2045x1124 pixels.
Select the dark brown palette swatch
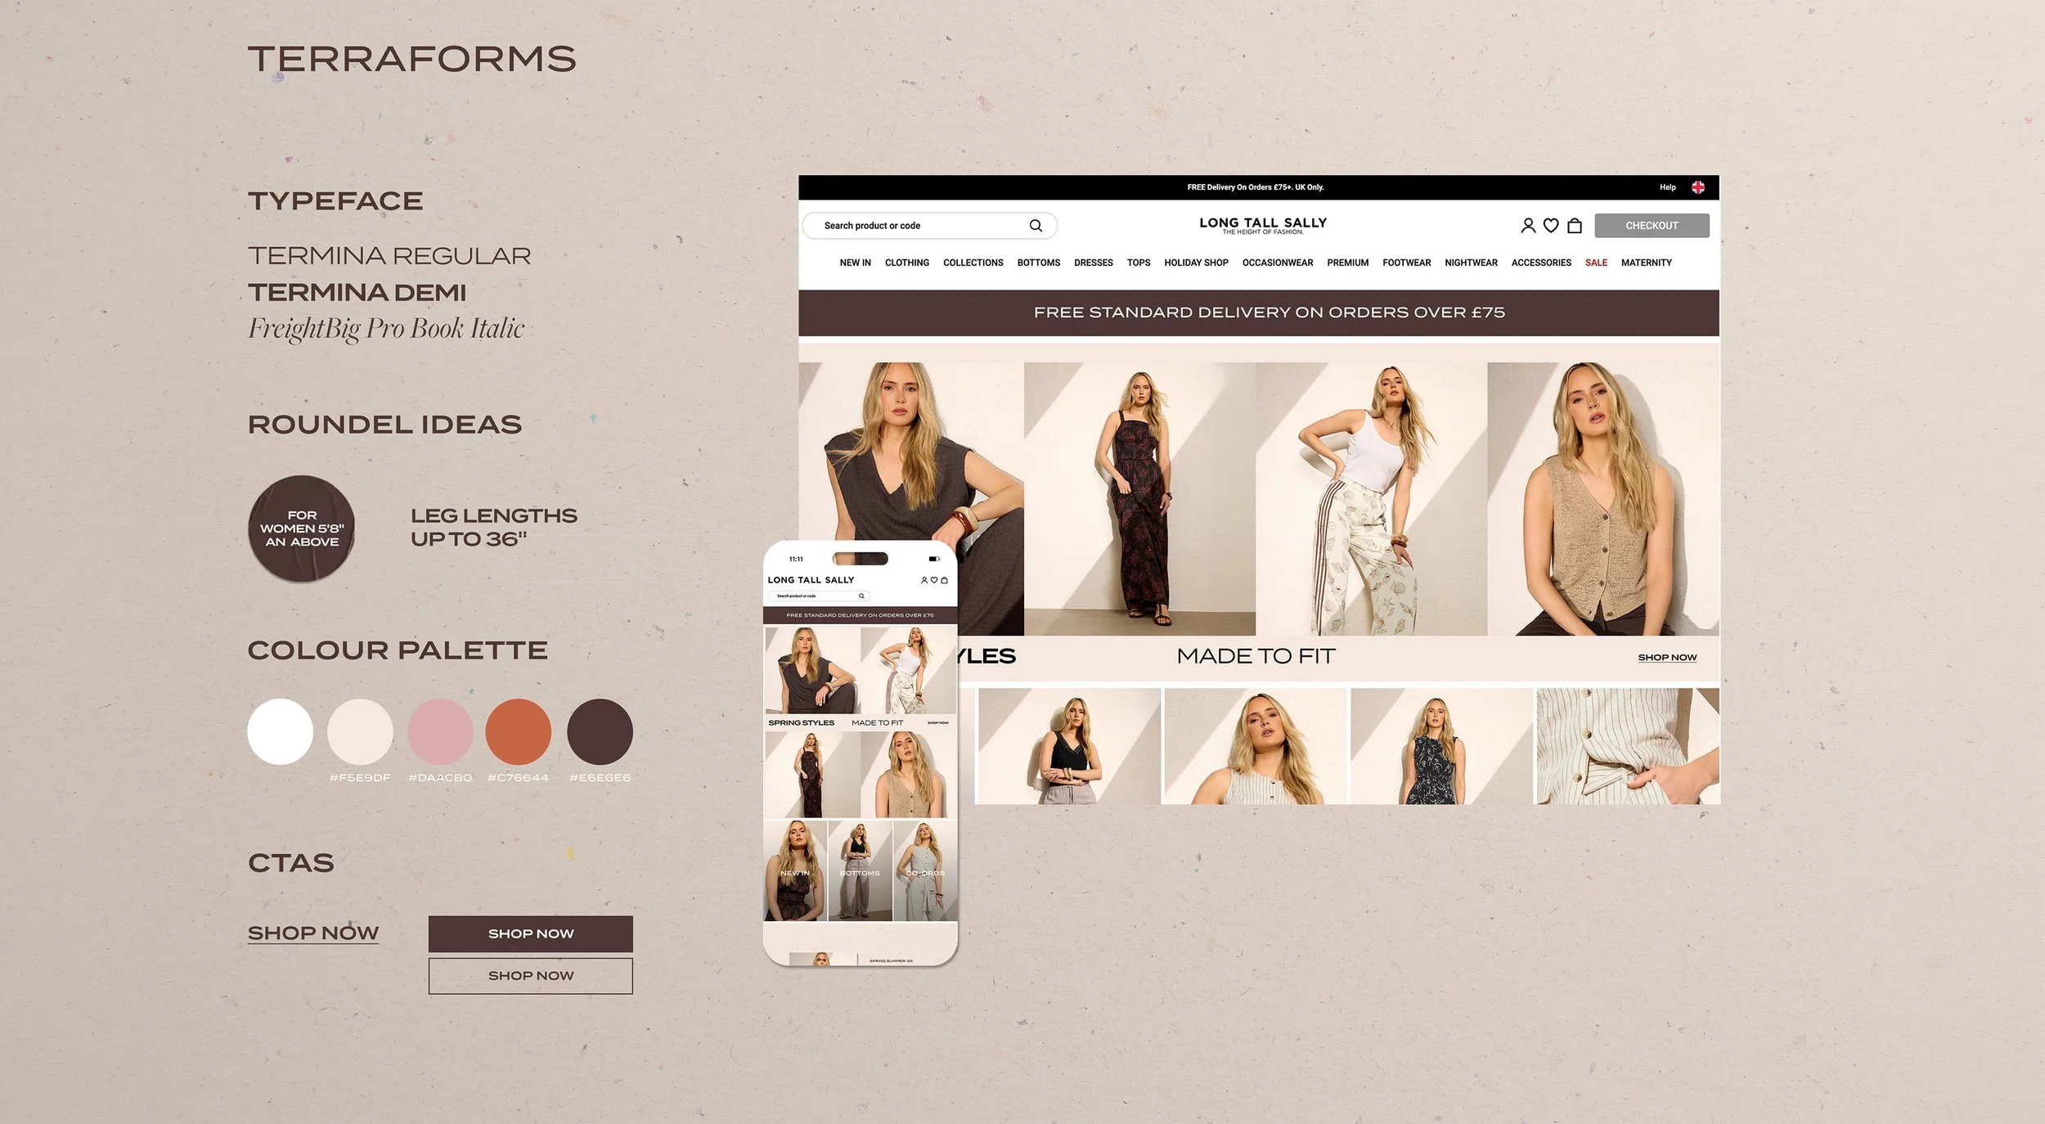point(600,731)
